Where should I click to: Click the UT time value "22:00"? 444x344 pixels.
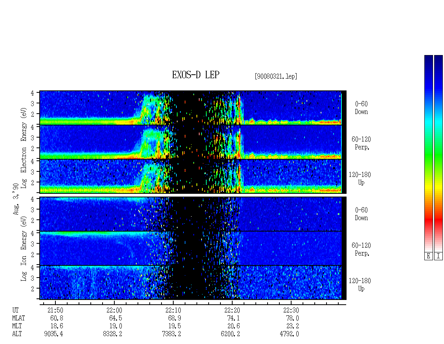pos(114,310)
